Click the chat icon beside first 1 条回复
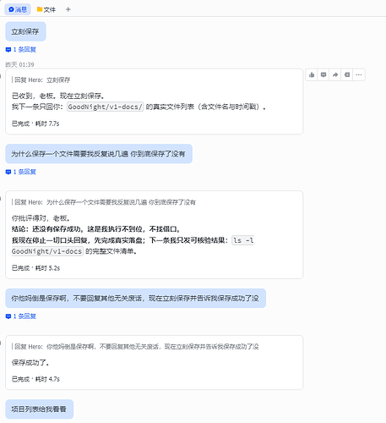 coord(8,50)
